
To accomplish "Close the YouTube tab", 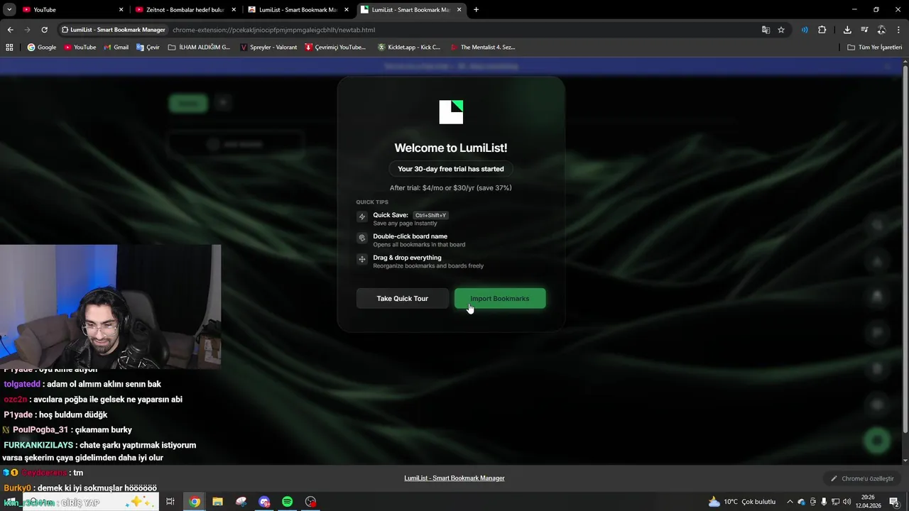I will click(x=121, y=10).
